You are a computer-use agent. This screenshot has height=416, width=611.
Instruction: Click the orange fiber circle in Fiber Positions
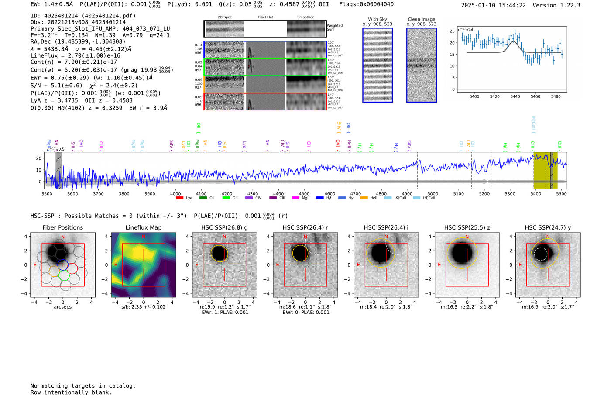[54, 271]
